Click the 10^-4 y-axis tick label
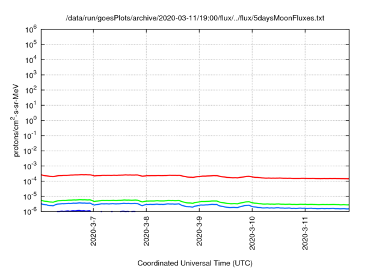Viewport: 385px width, 269px height. tap(30, 181)
